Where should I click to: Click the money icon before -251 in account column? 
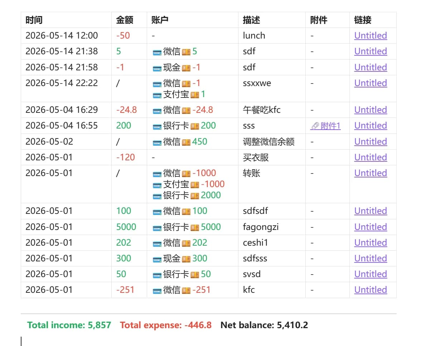click(x=186, y=290)
